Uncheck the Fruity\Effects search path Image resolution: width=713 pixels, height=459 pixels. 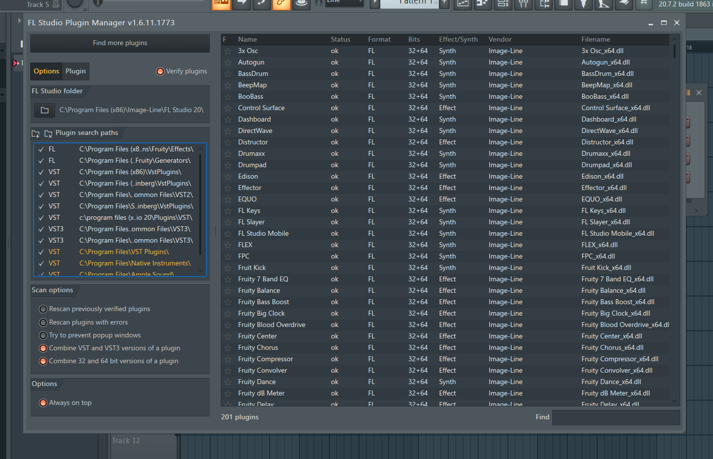[x=41, y=149]
